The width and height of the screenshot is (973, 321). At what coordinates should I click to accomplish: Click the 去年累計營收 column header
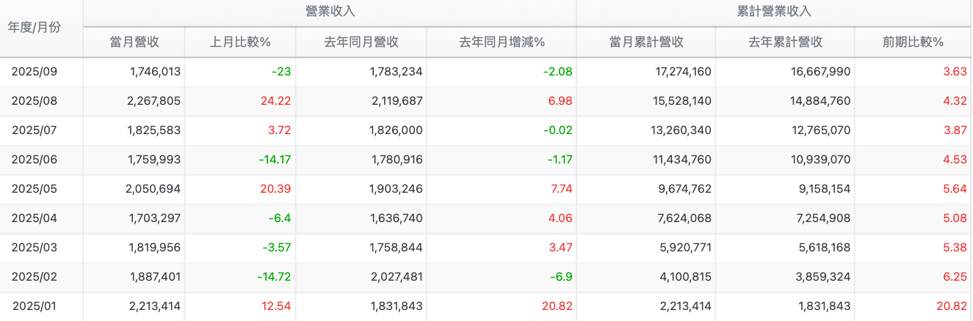click(x=785, y=42)
